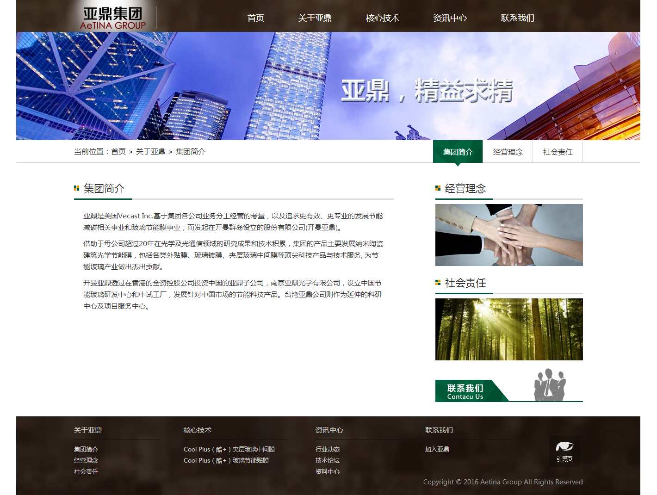The height and width of the screenshot is (495, 657).
Task: Open 资讯中心 in the top navigation
Action: pyautogui.click(x=450, y=18)
